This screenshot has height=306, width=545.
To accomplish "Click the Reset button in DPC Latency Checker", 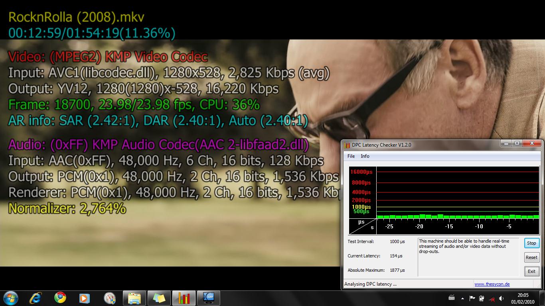I will tap(531, 257).
